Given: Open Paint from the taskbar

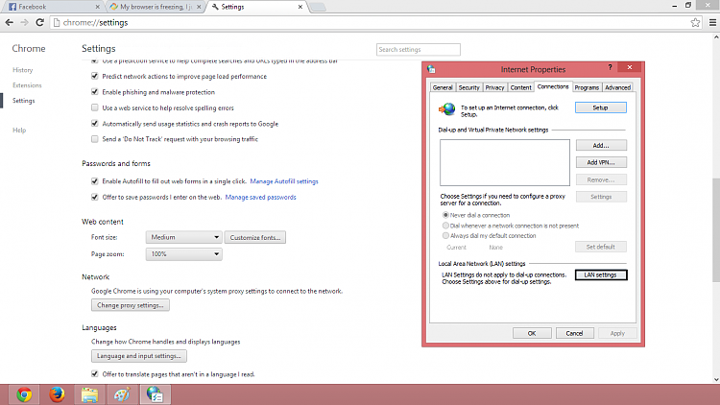Looking at the screenshot, I should (x=122, y=394).
